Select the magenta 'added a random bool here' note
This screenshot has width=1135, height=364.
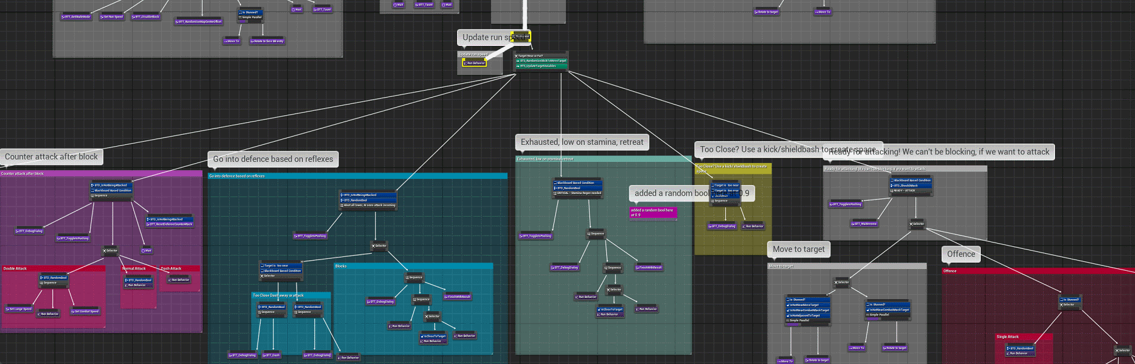(653, 213)
